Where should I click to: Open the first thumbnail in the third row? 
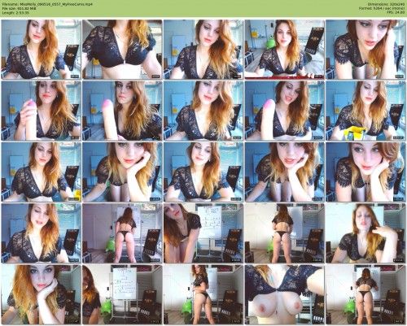(41, 172)
